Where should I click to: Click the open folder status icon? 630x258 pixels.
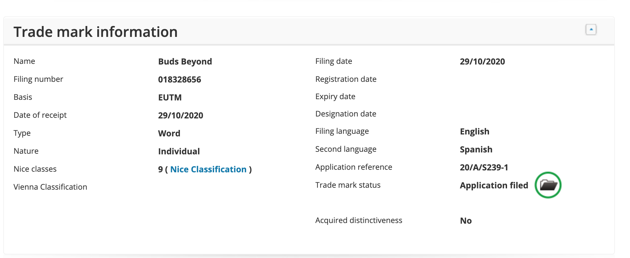[548, 185]
